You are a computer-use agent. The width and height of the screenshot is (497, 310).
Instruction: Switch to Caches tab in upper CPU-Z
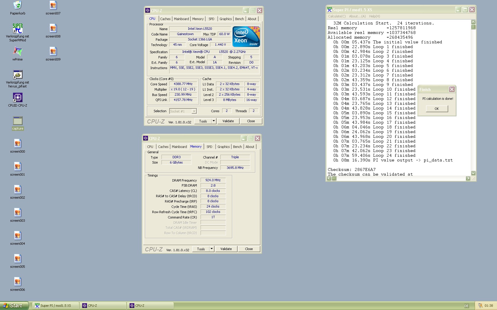[x=165, y=19]
